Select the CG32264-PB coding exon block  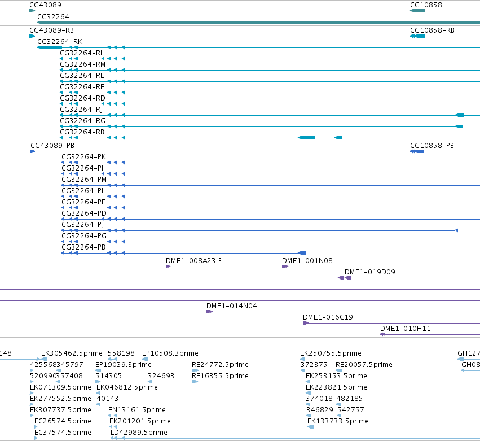coord(302,253)
